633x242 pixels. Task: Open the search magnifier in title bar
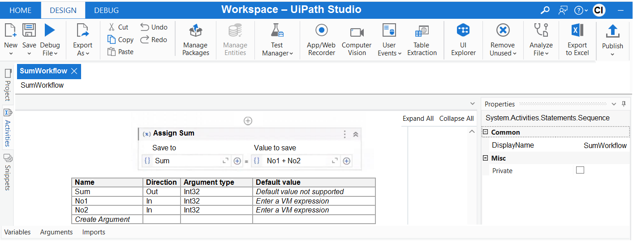coord(545,10)
